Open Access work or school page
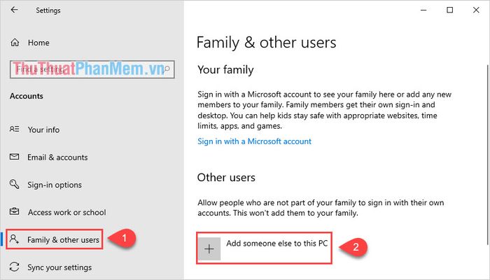490x280 pixels. [67, 212]
